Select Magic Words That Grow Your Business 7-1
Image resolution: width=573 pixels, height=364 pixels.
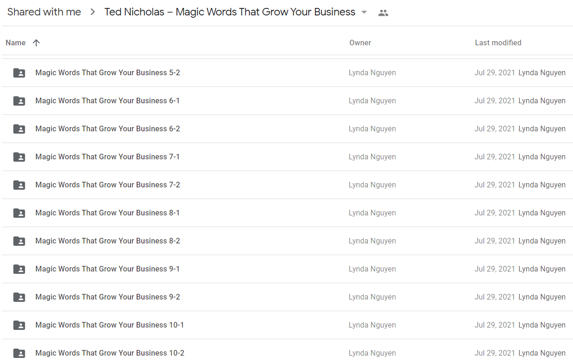point(108,157)
